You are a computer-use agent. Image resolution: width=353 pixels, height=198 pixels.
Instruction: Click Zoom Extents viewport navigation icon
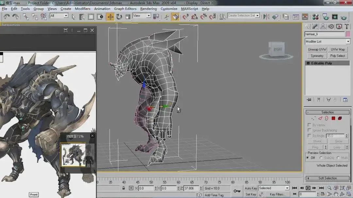(342, 188)
